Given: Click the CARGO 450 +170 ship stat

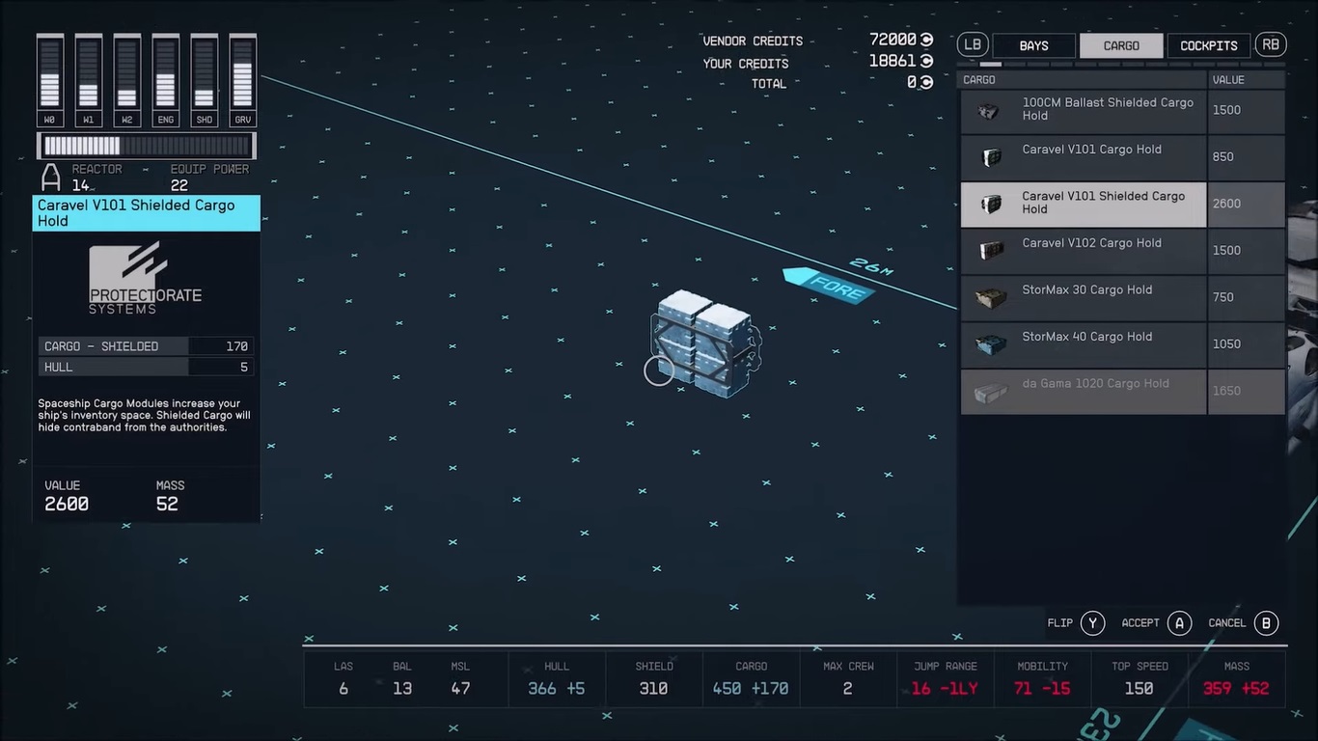Looking at the screenshot, I should pos(751,679).
